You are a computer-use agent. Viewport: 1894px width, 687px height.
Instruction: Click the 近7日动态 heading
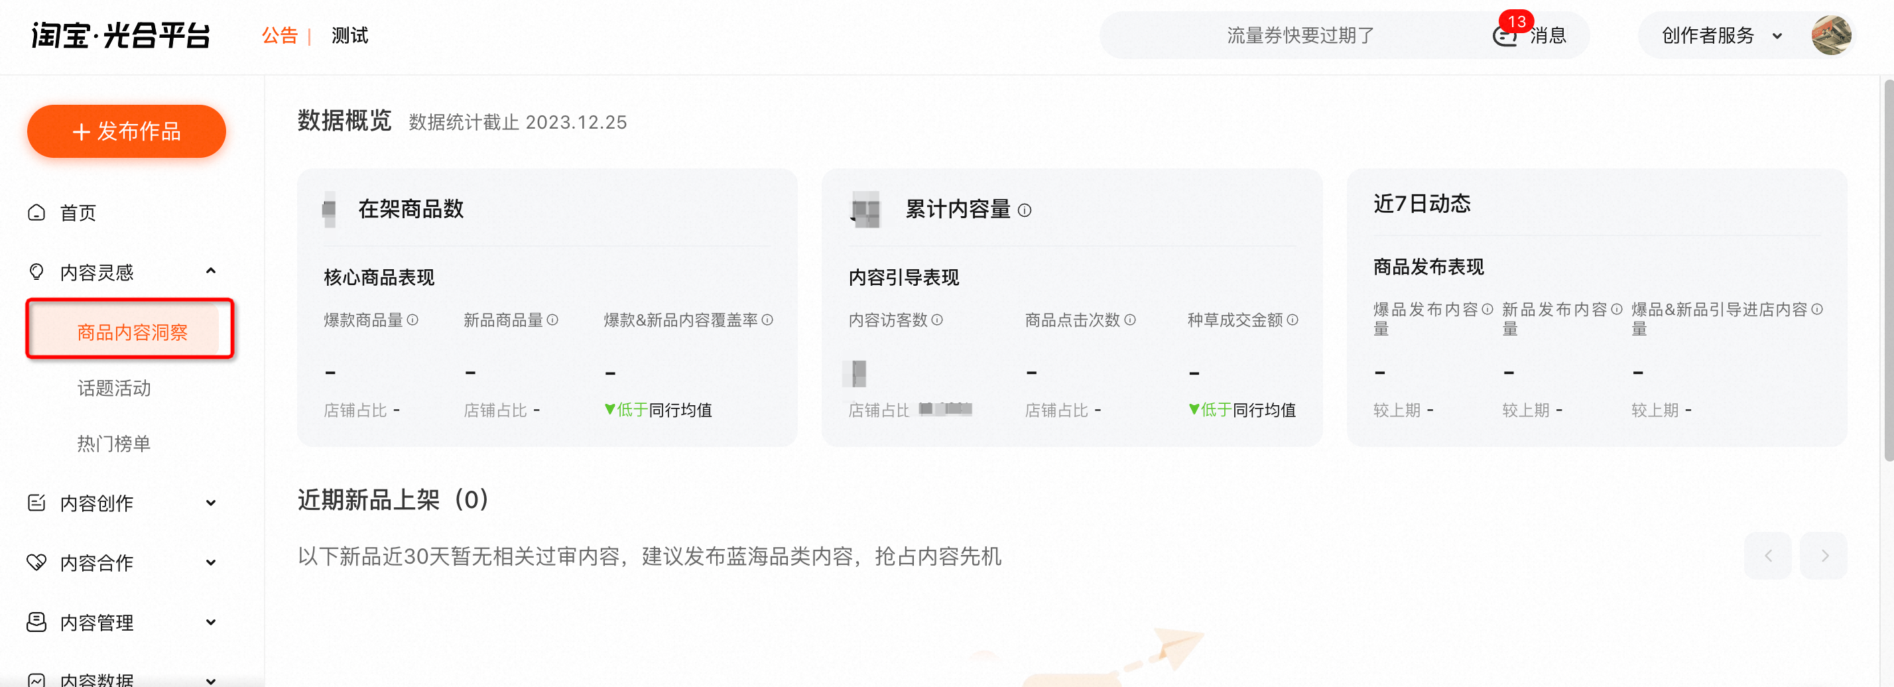(x=1421, y=204)
